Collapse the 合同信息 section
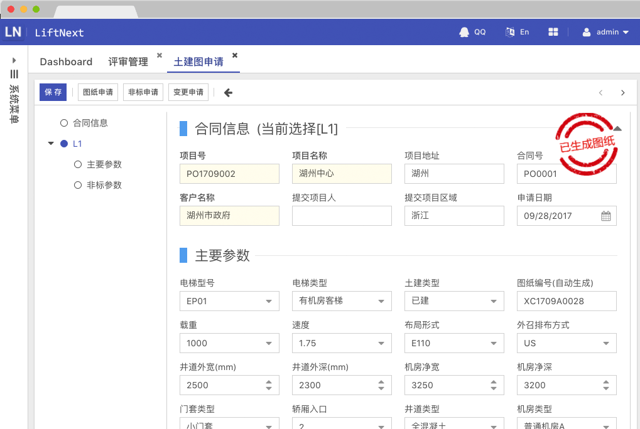The image size is (640, 429). coord(617,129)
